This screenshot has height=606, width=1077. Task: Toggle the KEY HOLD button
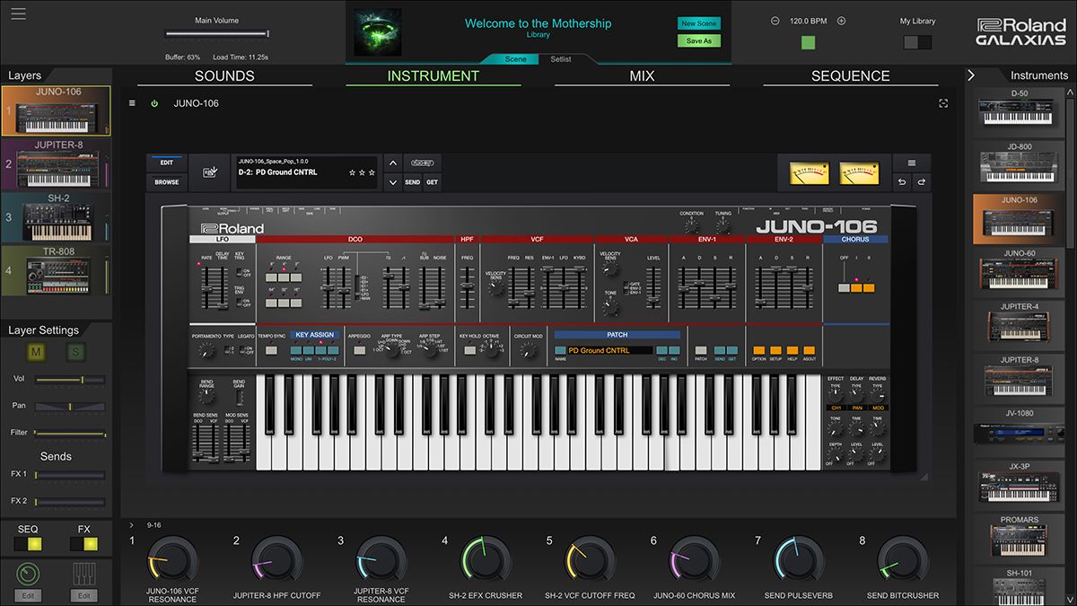tap(469, 350)
